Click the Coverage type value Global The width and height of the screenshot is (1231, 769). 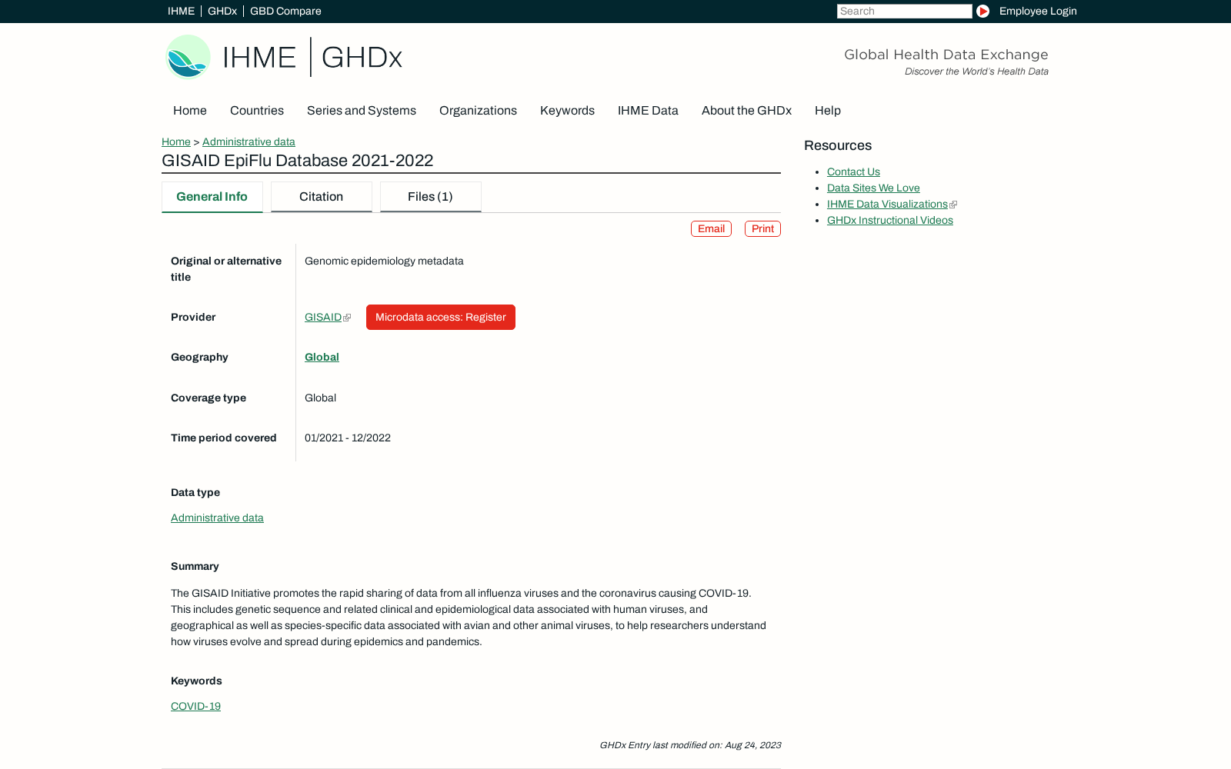(320, 398)
